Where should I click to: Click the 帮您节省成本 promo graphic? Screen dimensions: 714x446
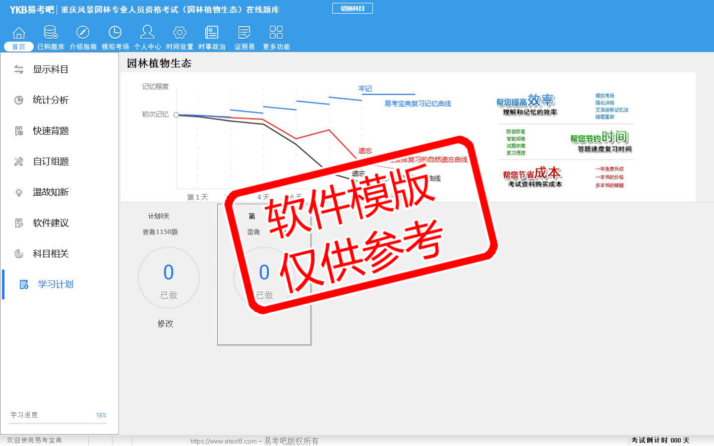[x=532, y=177]
